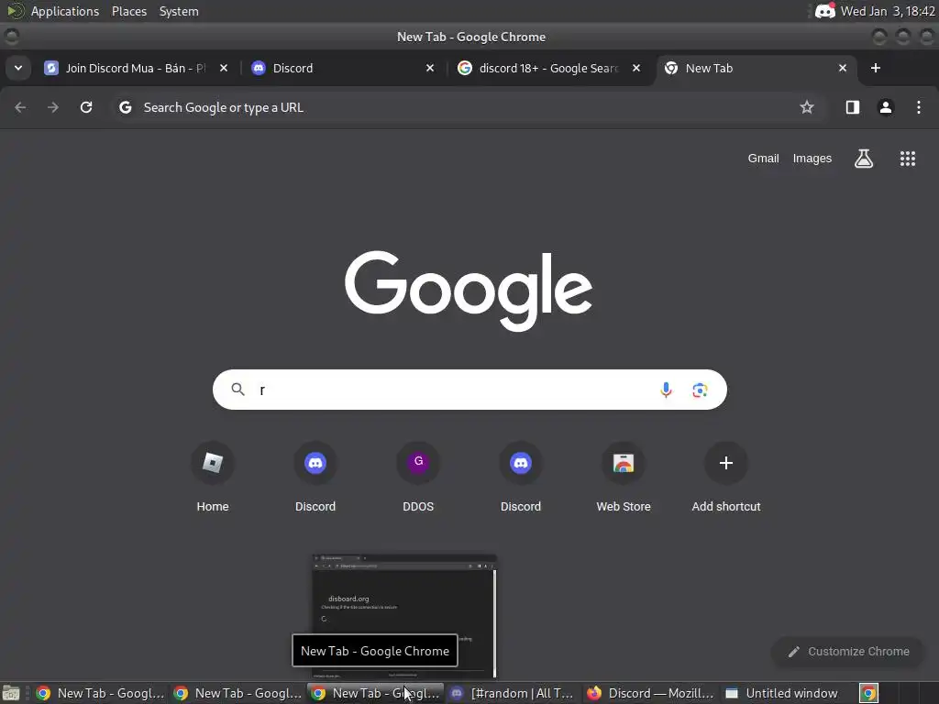Switch to #random Discord taskbar window
Viewport: 939px width, 704px height.
tap(514, 693)
